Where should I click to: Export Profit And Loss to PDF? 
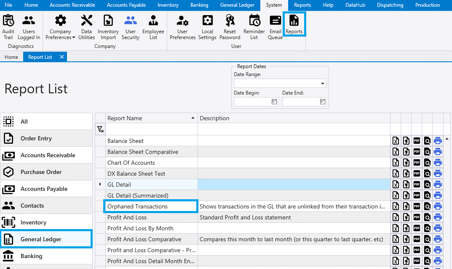tap(417, 217)
